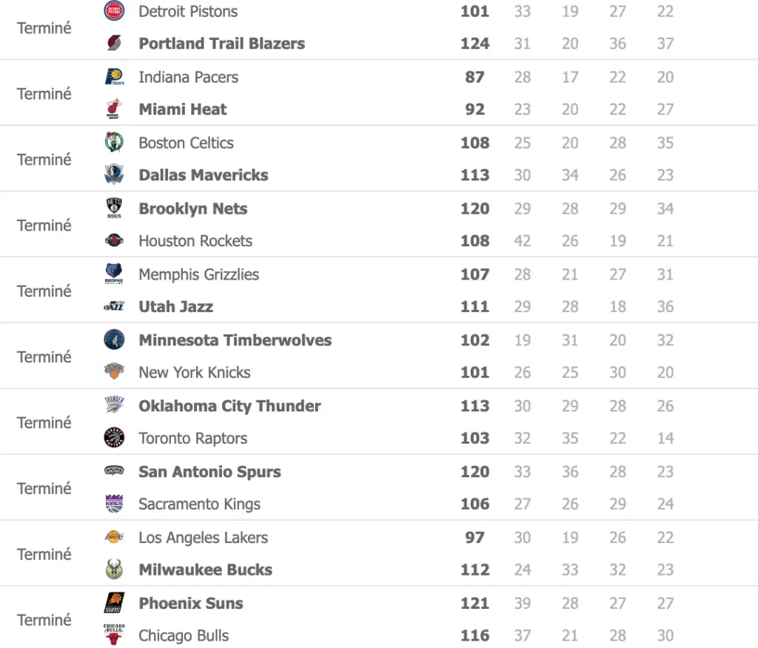Click the Los Angeles Lakers name
This screenshot has height=648, width=758.
204,538
